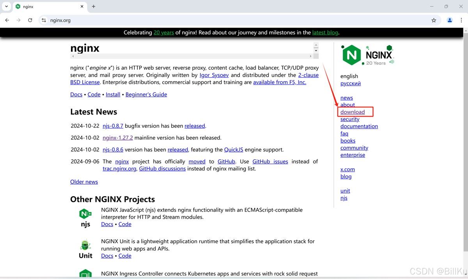Click the Latest News heading
The height and width of the screenshot is (279, 468).
(94, 112)
